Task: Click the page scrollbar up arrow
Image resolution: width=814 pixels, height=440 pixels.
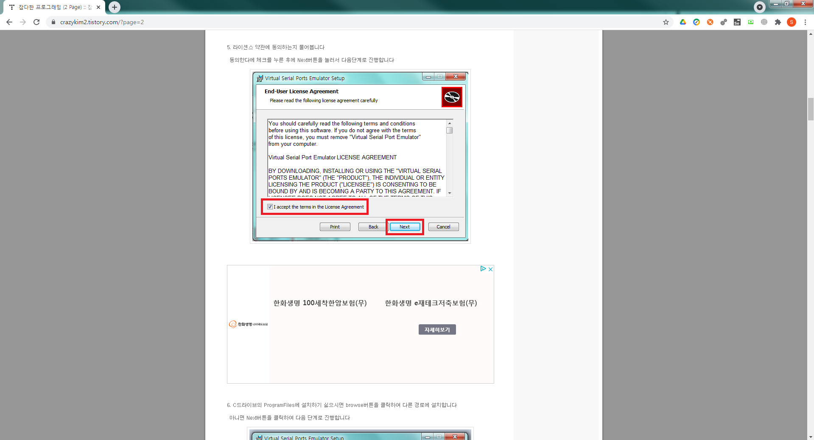Action: click(x=811, y=33)
